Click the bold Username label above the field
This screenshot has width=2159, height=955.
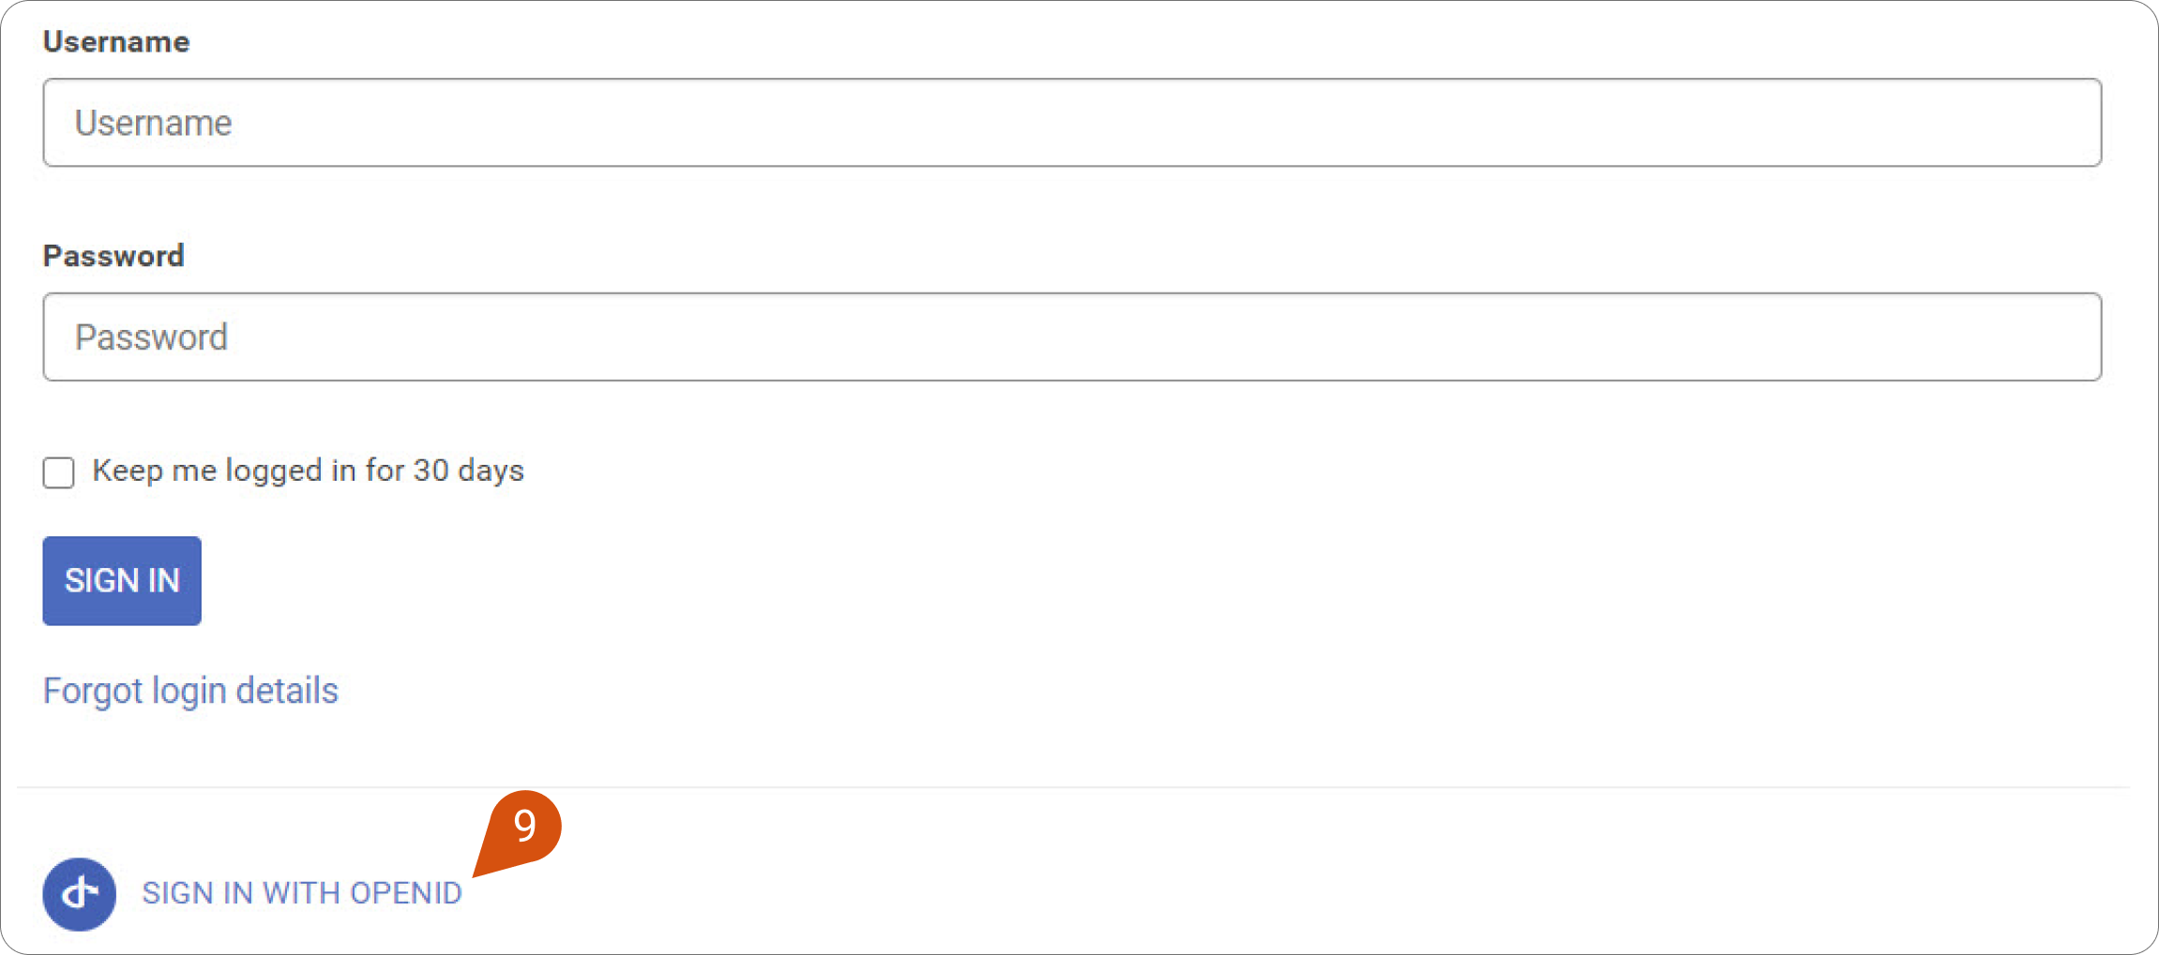[x=116, y=42]
